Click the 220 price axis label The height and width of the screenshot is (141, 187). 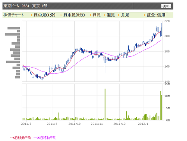(x=167, y=21)
